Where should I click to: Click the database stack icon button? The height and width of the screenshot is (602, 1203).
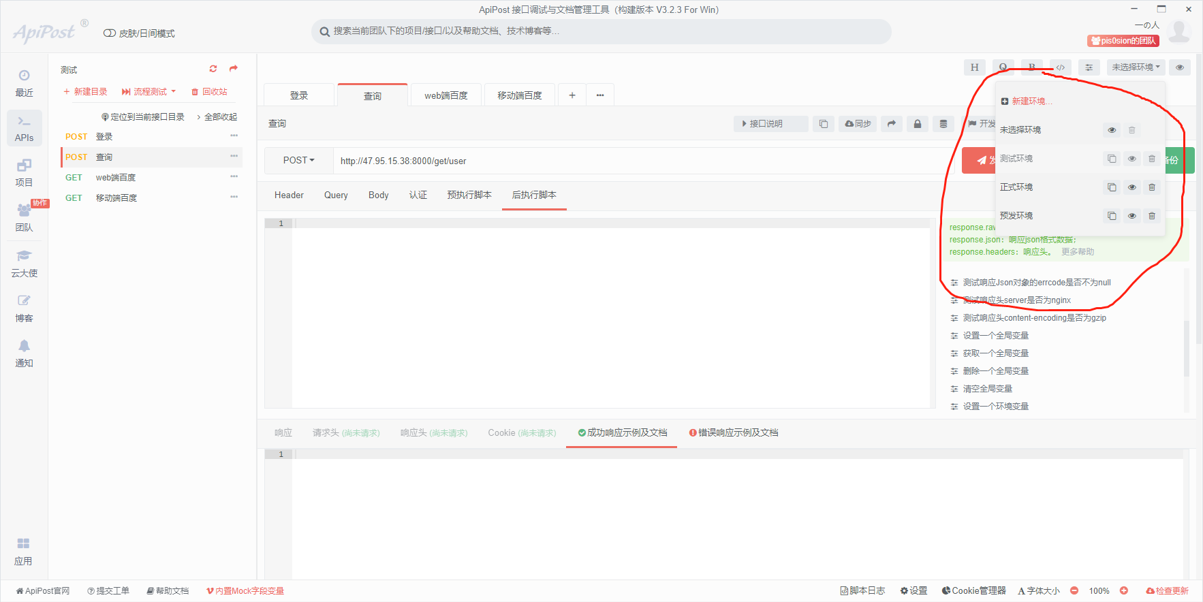943,124
